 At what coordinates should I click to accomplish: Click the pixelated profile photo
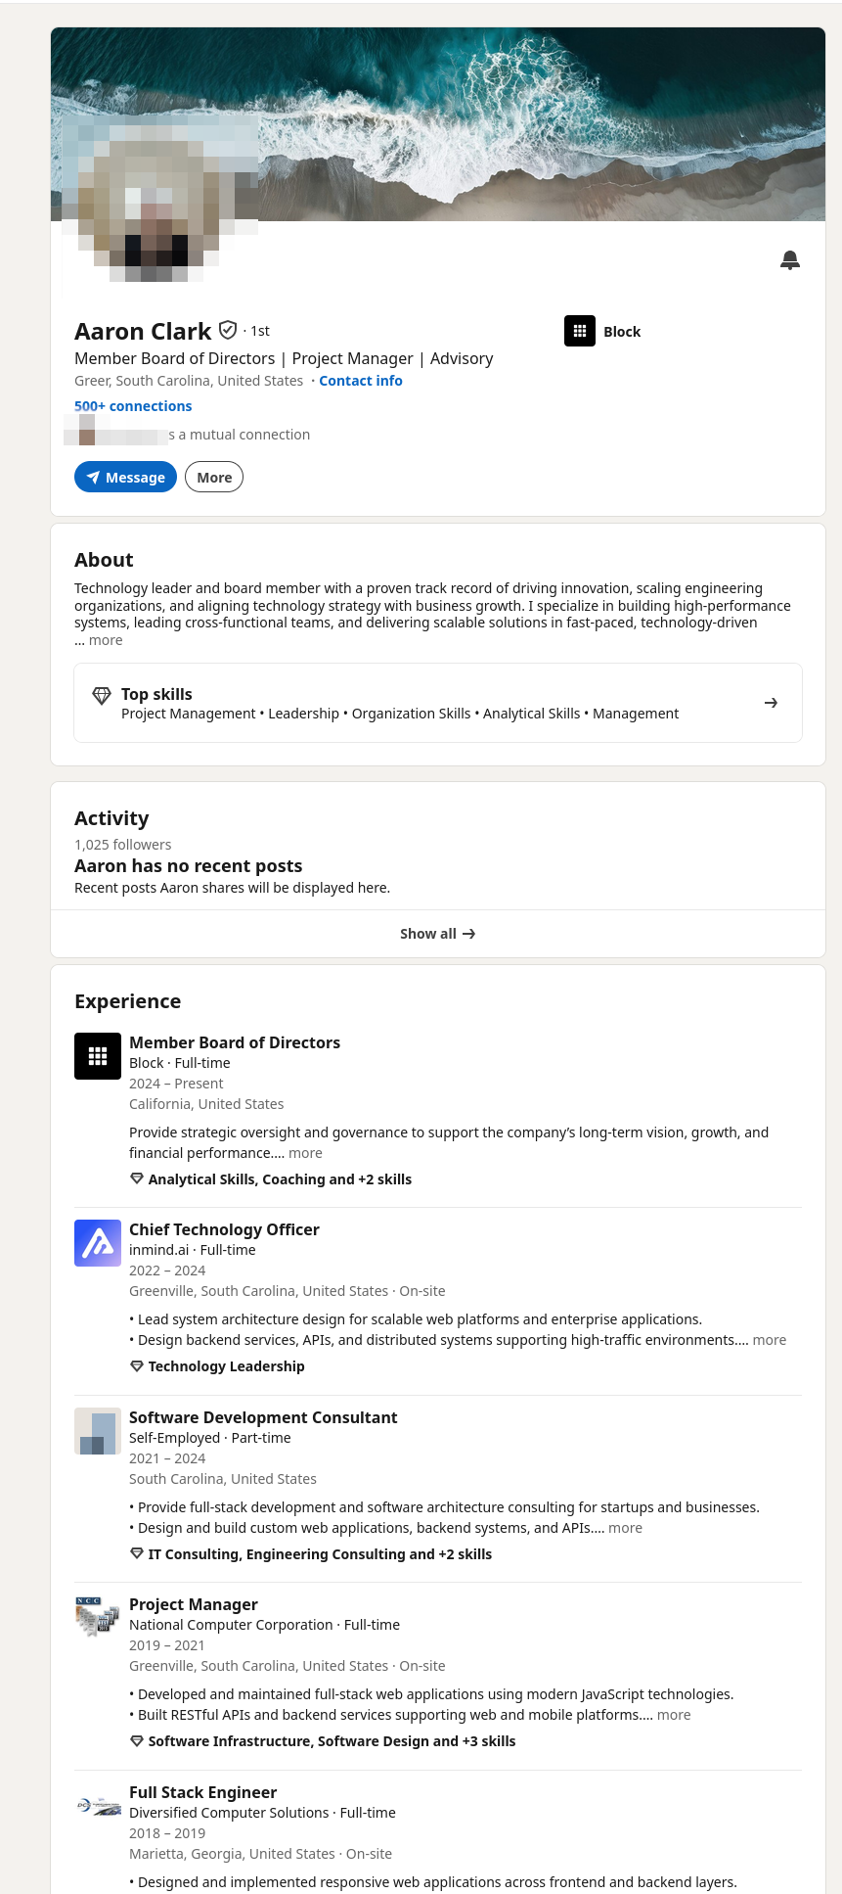[x=160, y=198]
